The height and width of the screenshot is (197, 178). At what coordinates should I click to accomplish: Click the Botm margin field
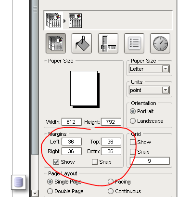[x=111, y=151]
